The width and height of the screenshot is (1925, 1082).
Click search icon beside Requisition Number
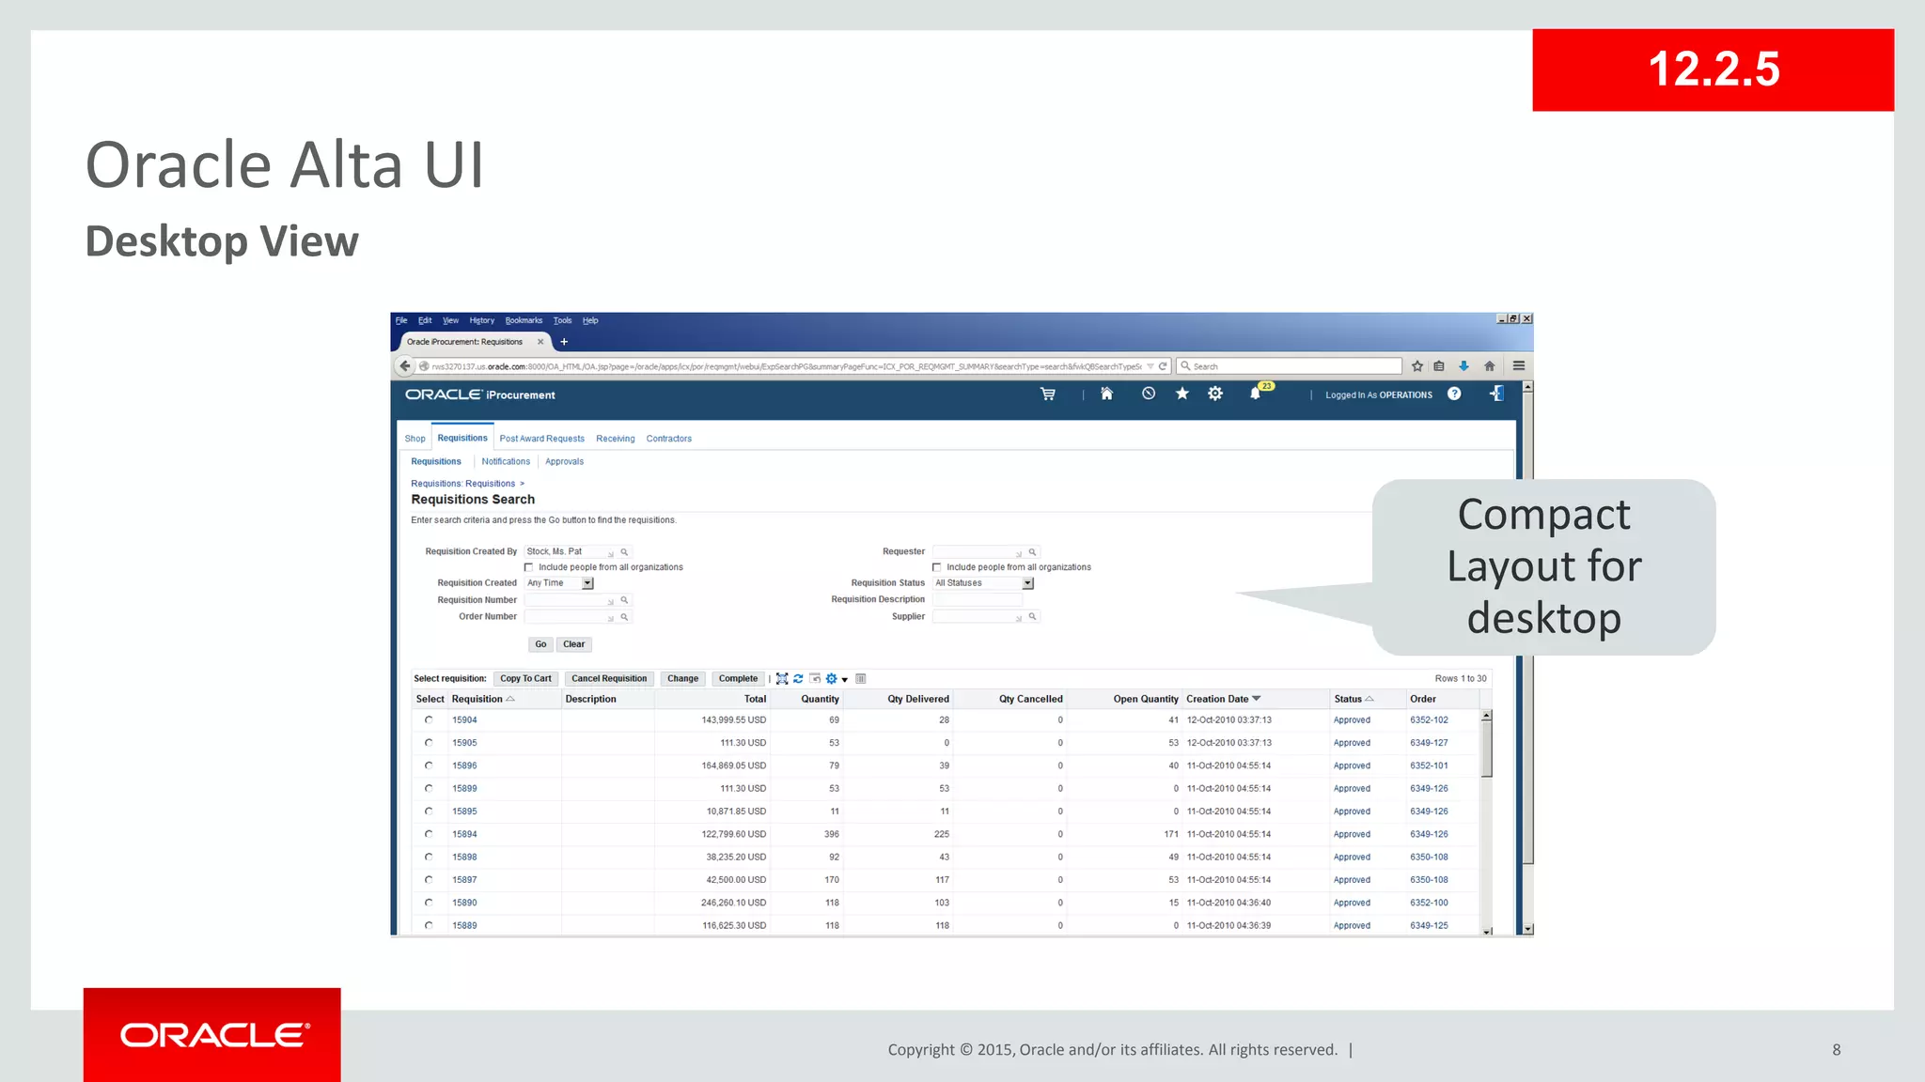624,600
